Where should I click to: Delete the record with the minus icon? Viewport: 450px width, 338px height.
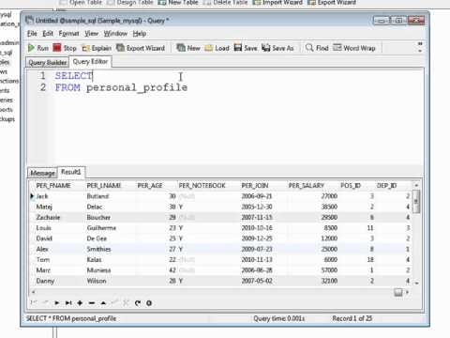pyautogui.click(x=92, y=303)
